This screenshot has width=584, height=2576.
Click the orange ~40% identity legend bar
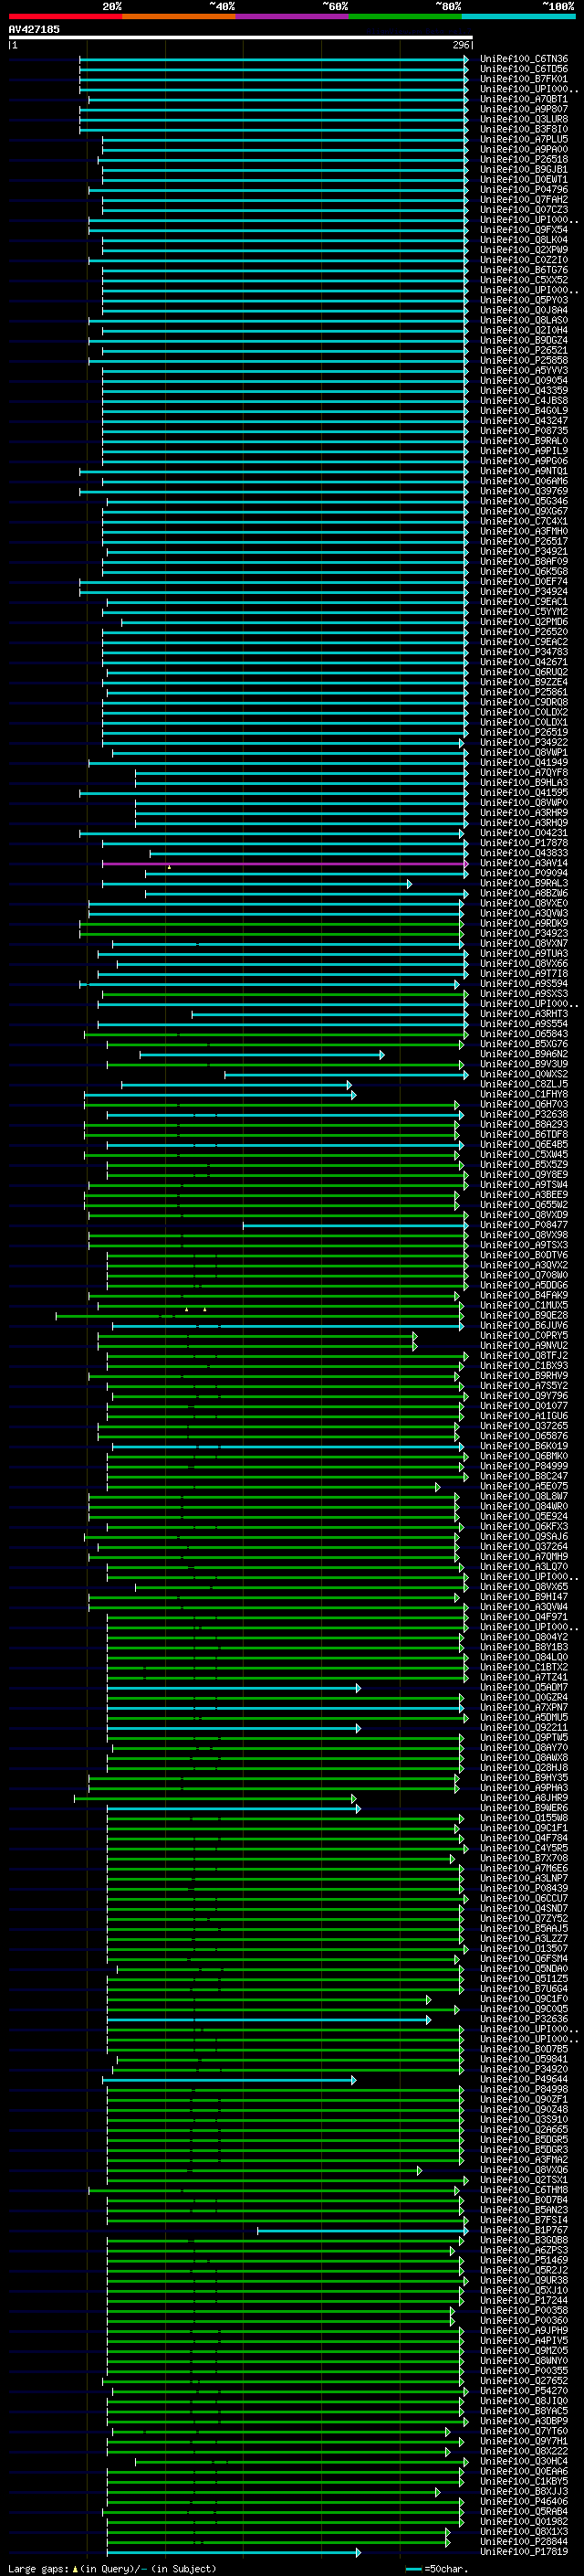(179, 16)
